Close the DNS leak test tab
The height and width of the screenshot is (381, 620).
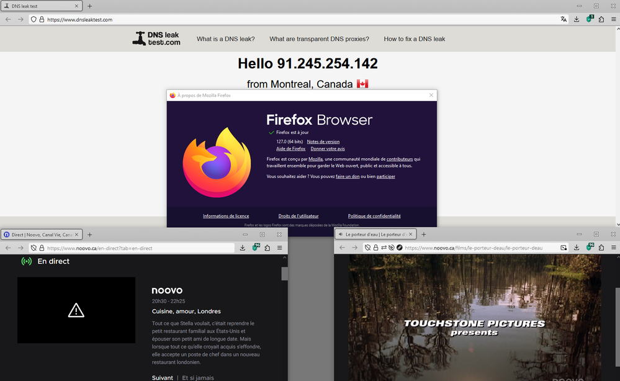coord(76,6)
